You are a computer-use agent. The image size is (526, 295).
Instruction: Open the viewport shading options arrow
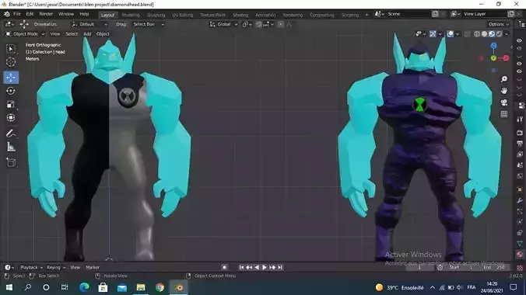507,34
